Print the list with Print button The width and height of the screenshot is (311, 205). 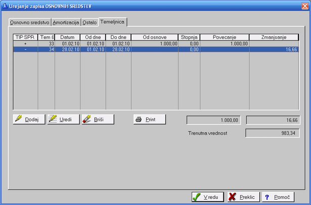pyautogui.click(x=150, y=119)
